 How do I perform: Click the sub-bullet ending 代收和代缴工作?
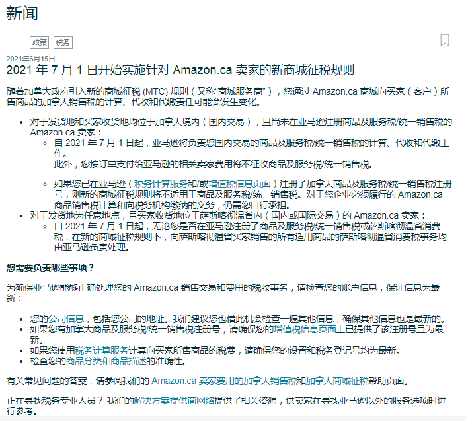[x=251, y=148]
